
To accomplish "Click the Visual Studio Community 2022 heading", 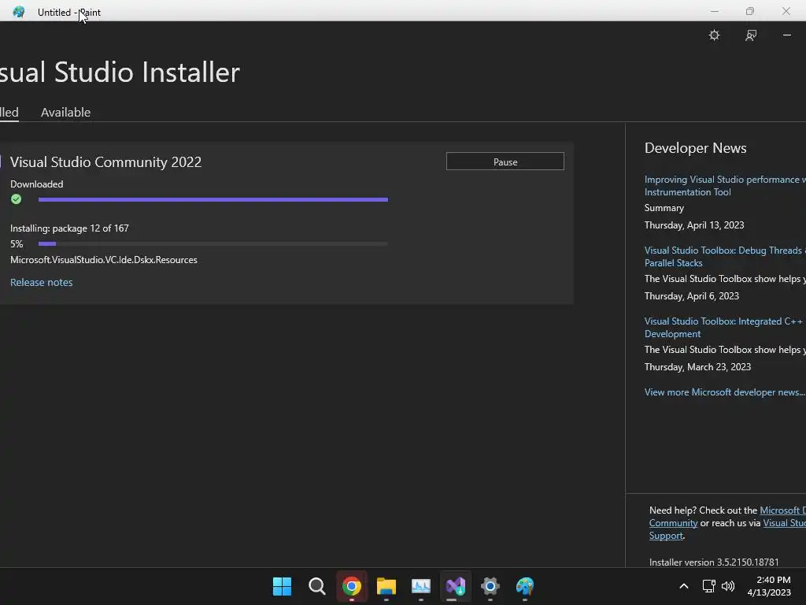I will coord(106,162).
